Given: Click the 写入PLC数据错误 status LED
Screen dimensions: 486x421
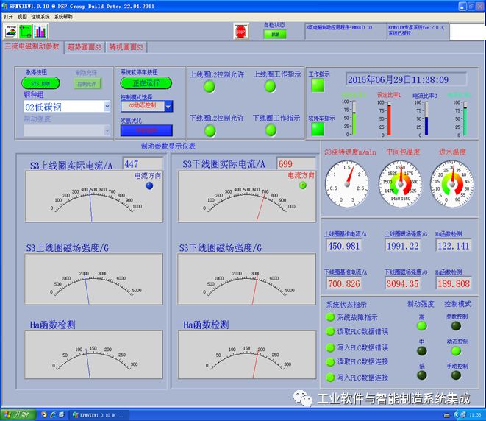Looking at the screenshot, I should pos(330,347).
